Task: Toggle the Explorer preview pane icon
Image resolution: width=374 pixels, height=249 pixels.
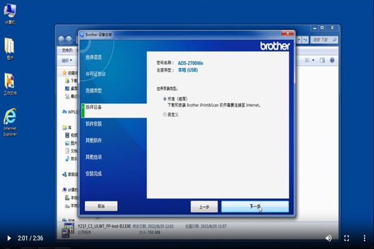Action: pyautogui.click(x=322, y=60)
